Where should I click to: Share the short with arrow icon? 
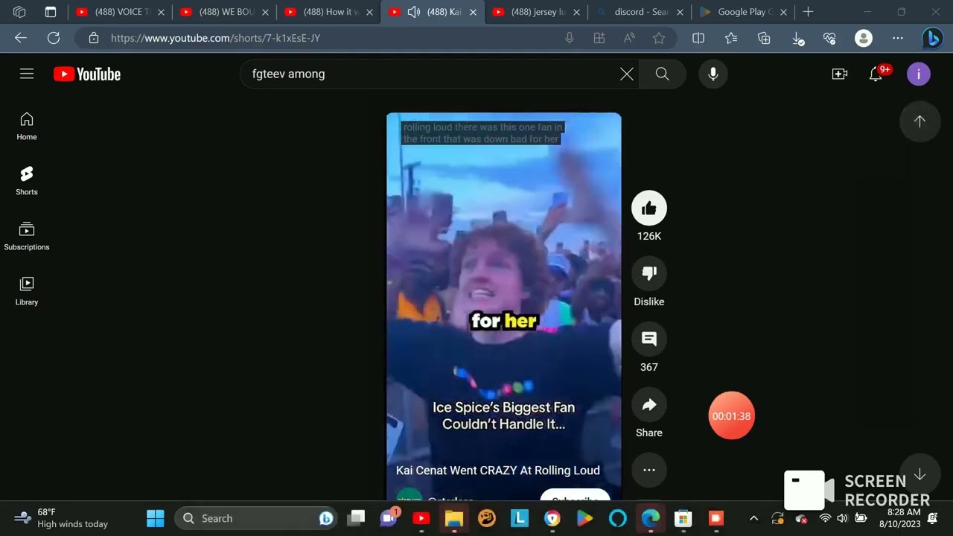click(x=649, y=405)
